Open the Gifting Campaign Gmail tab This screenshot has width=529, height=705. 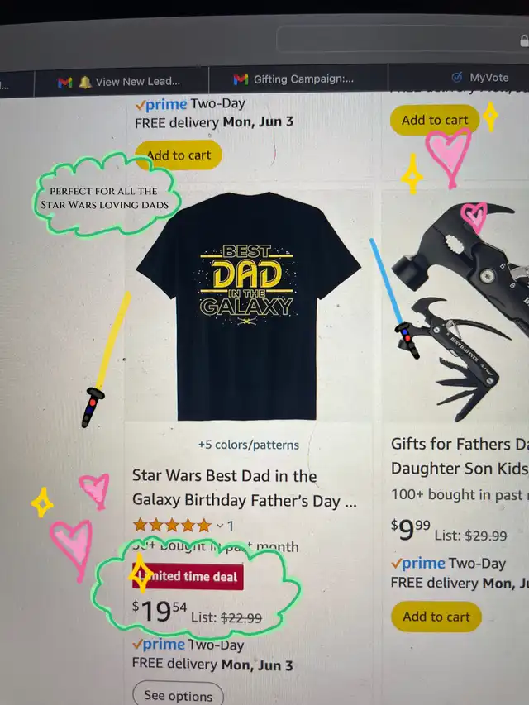298,79
